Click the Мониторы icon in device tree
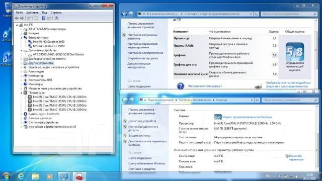The height and width of the screenshot is (181, 322). 26,84
